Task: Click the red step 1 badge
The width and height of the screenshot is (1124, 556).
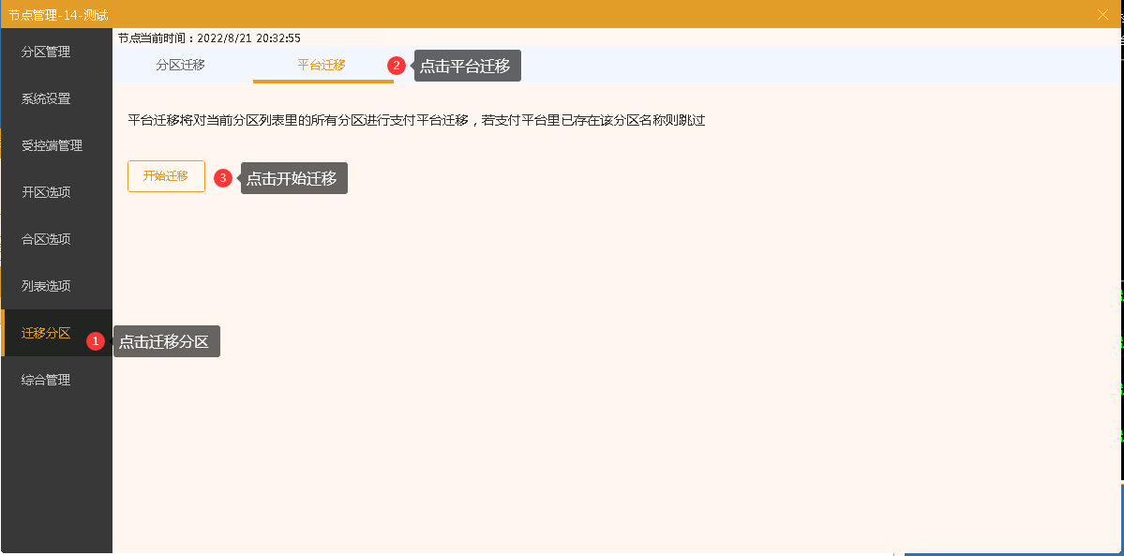Action: click(95, 341)
